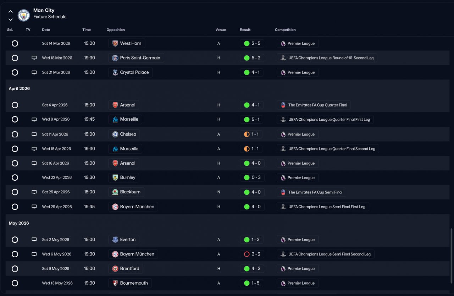Click the FA Cup Semi Final competition icon
454x296 pixels.
[283, 192]
